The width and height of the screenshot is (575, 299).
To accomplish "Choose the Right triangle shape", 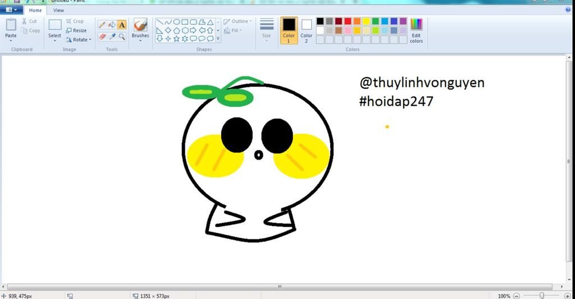I will coord(160,30).
